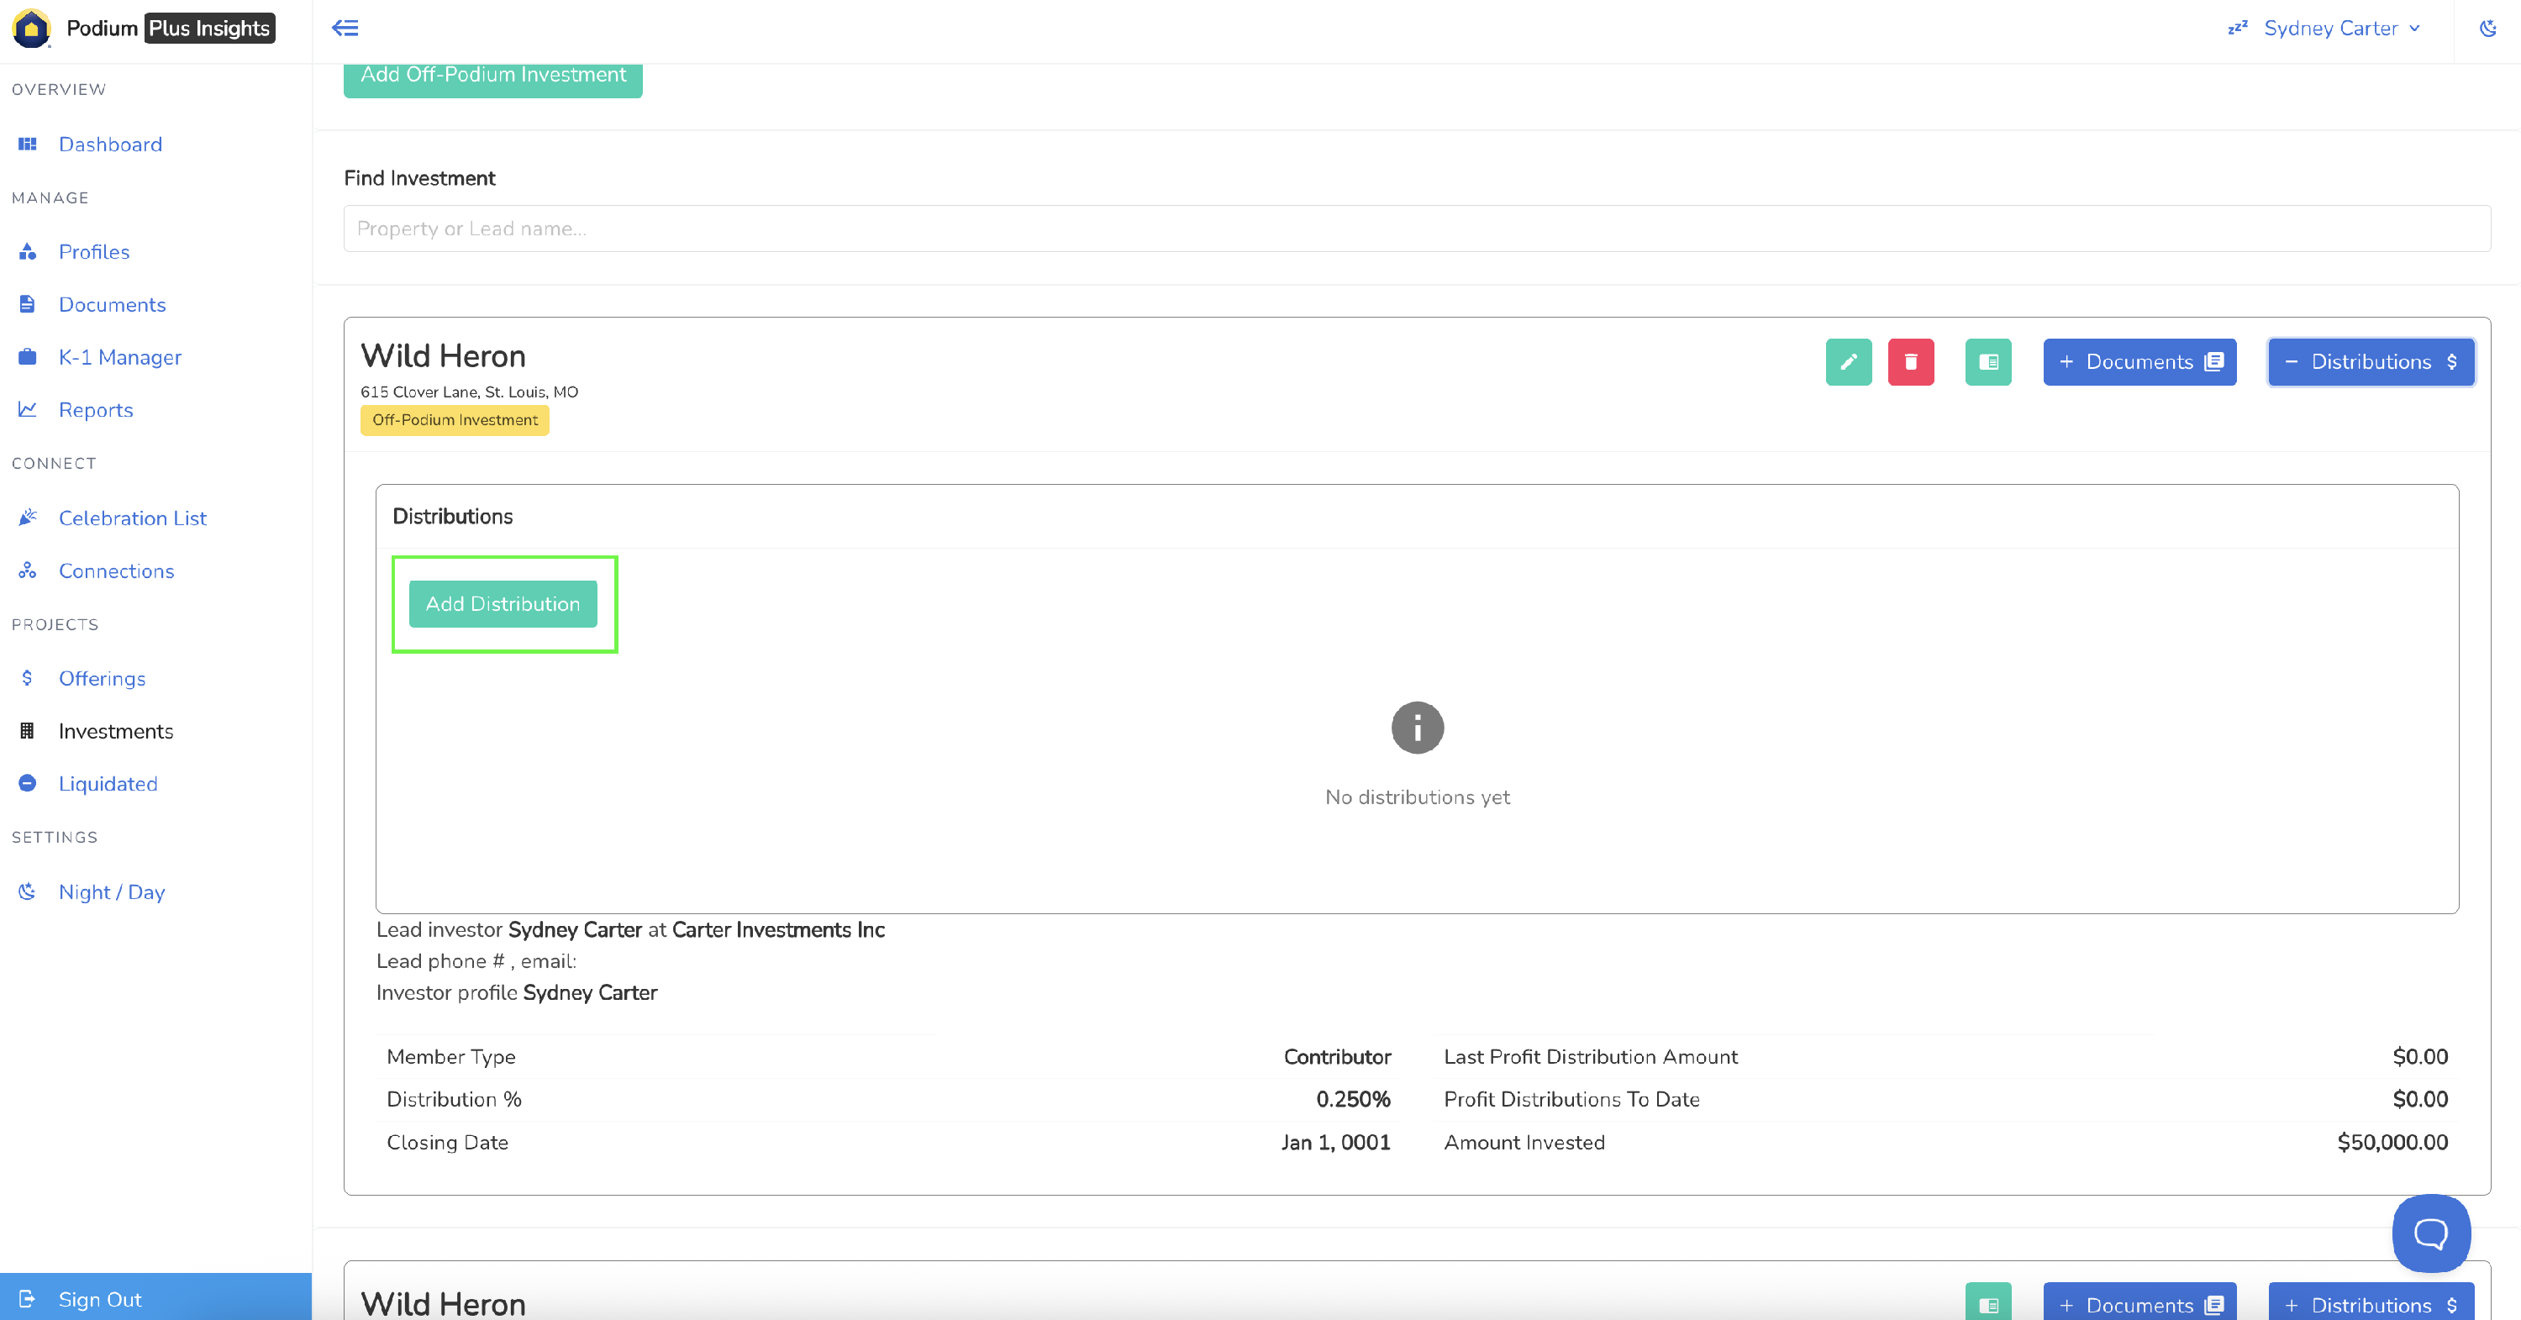This screenshot has width=2521, height=1320.
Task: Toggle the moon icon in the top right
Action: pyautogui.click(x=2487, y=29)
